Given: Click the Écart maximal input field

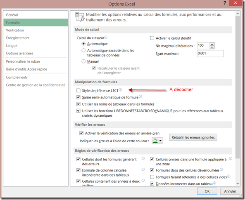Looking at the screenshot, I should point(210,54).
